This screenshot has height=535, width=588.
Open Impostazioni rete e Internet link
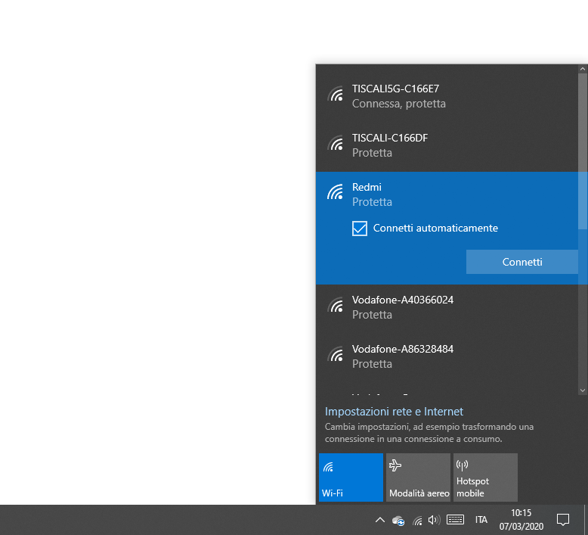(394, 412)
